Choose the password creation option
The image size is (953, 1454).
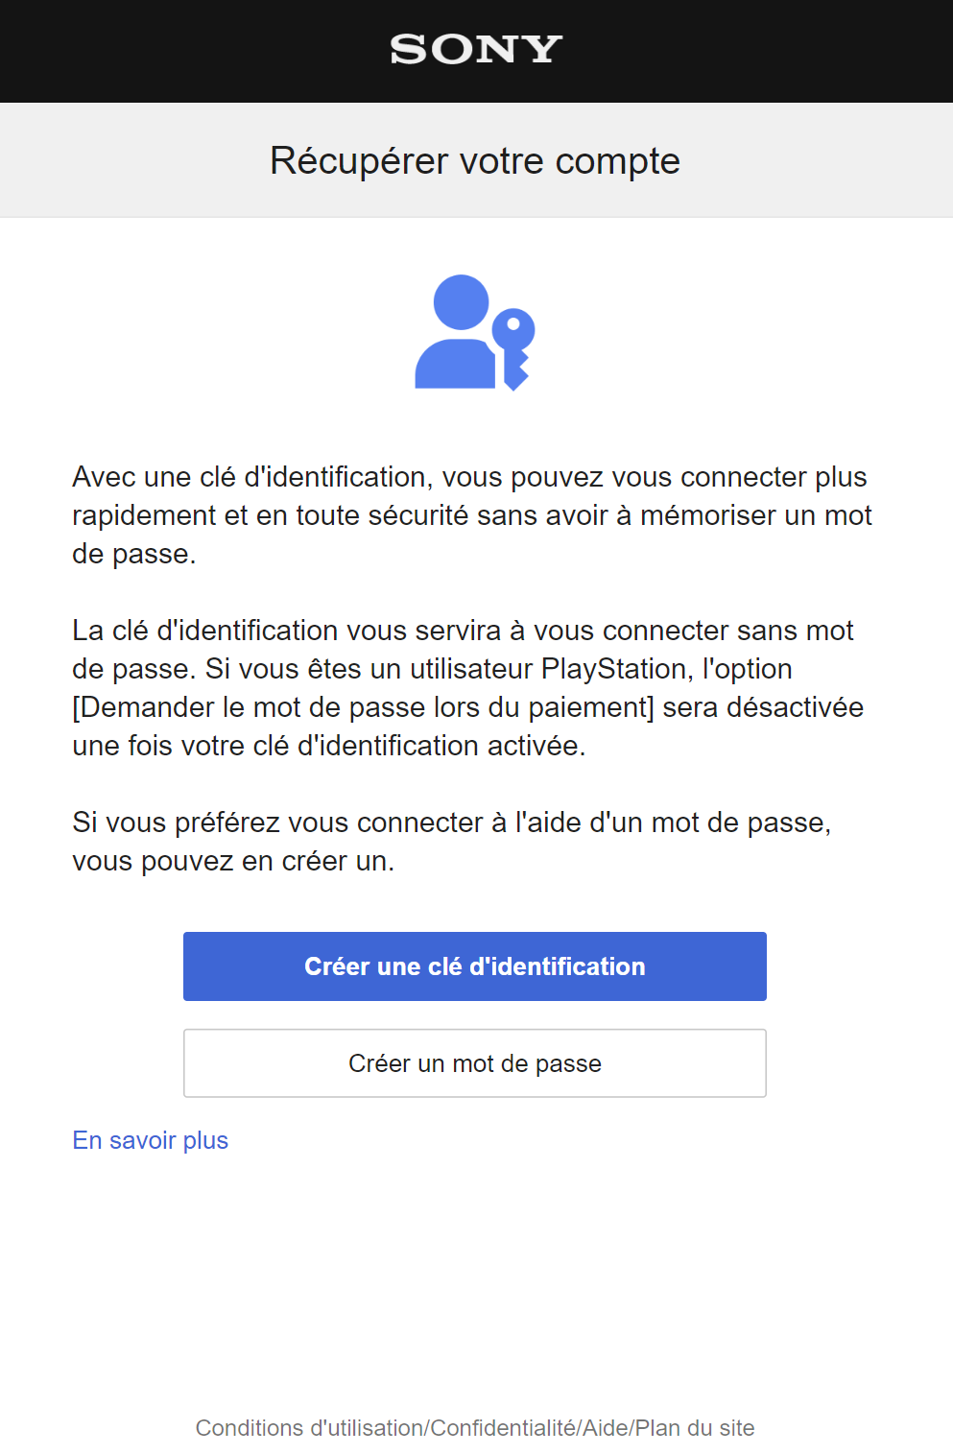[x=475, y=1063]
